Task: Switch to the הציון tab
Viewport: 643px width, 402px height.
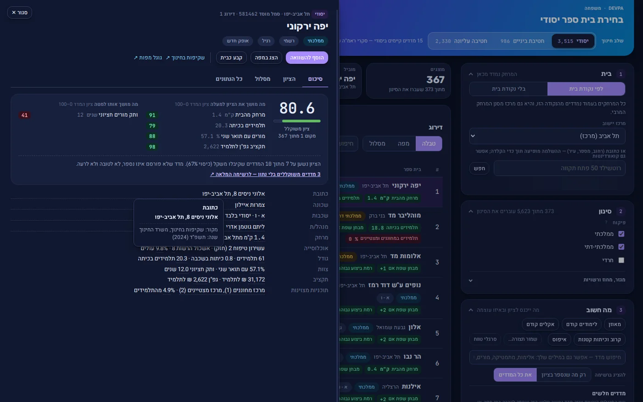Action: [x=289, y=79]
